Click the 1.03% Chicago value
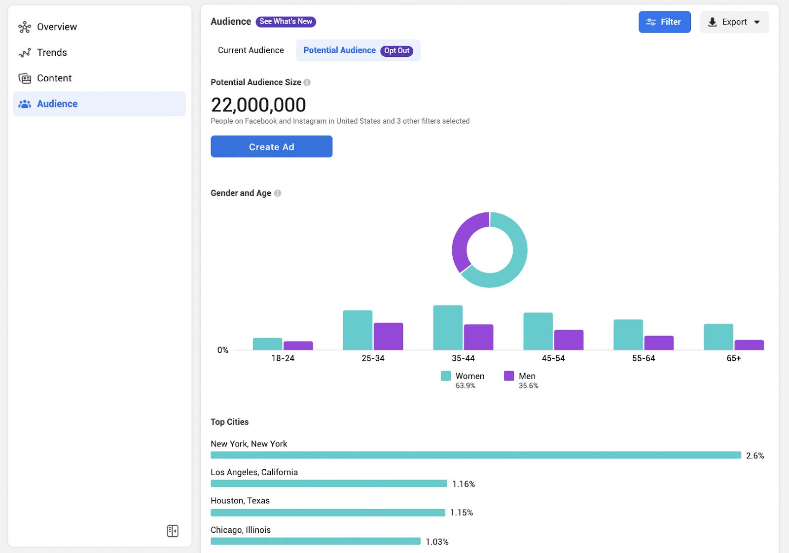Viewport: 789px width, 553px height. 437,542
